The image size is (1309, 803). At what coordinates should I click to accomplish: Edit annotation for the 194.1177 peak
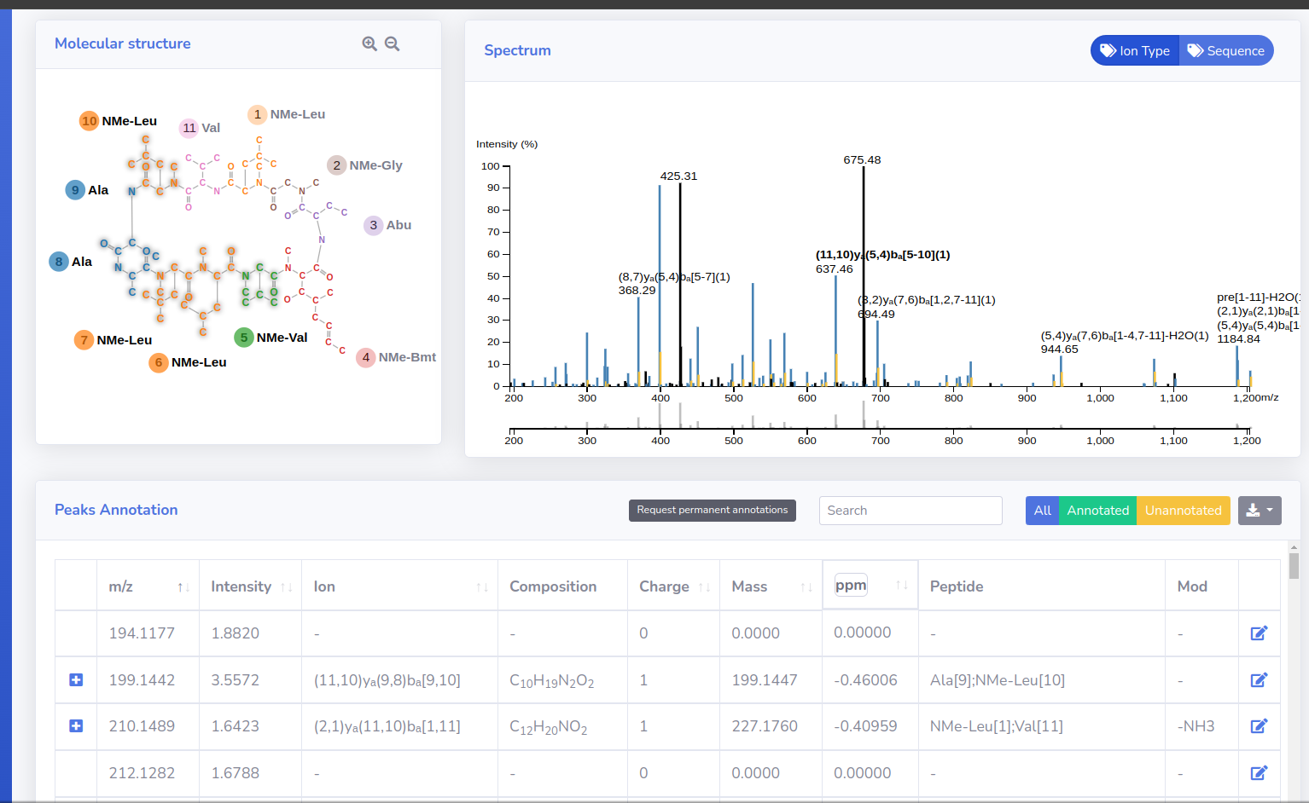(1259, 633)
